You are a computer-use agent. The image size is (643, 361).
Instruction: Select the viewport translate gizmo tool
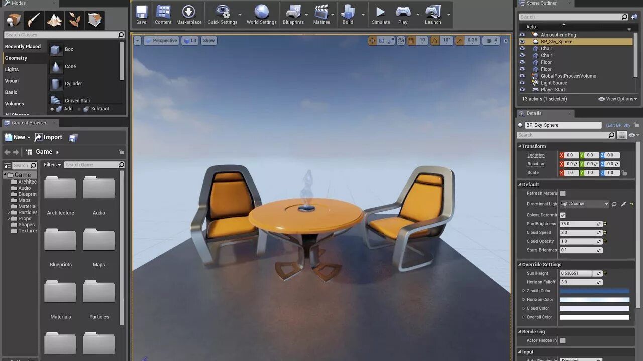point(372,41)
